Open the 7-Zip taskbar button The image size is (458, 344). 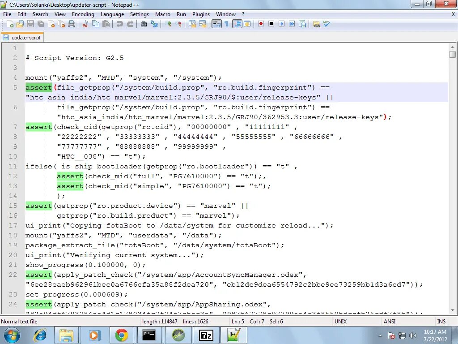pos(206,335)
